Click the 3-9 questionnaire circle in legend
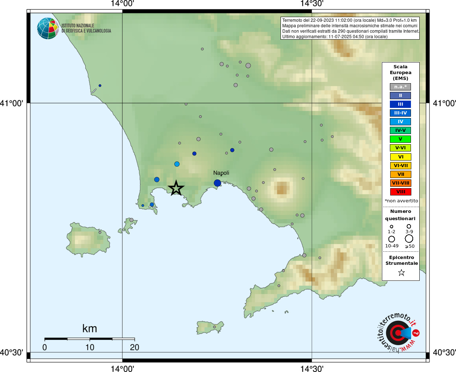This screenshot has height=372, width=456. coord(409,226)
